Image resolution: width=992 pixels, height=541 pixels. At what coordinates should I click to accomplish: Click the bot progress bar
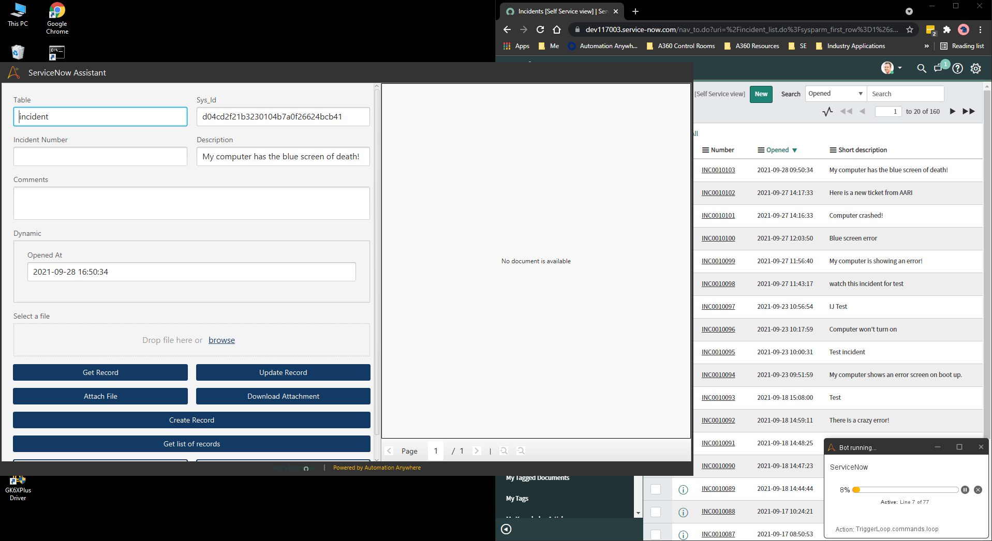(906, 490)
